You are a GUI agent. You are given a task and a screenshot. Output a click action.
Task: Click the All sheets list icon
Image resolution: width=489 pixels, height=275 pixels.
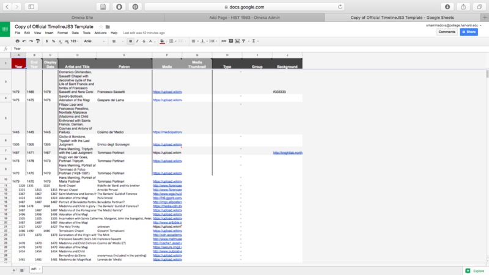22,270
